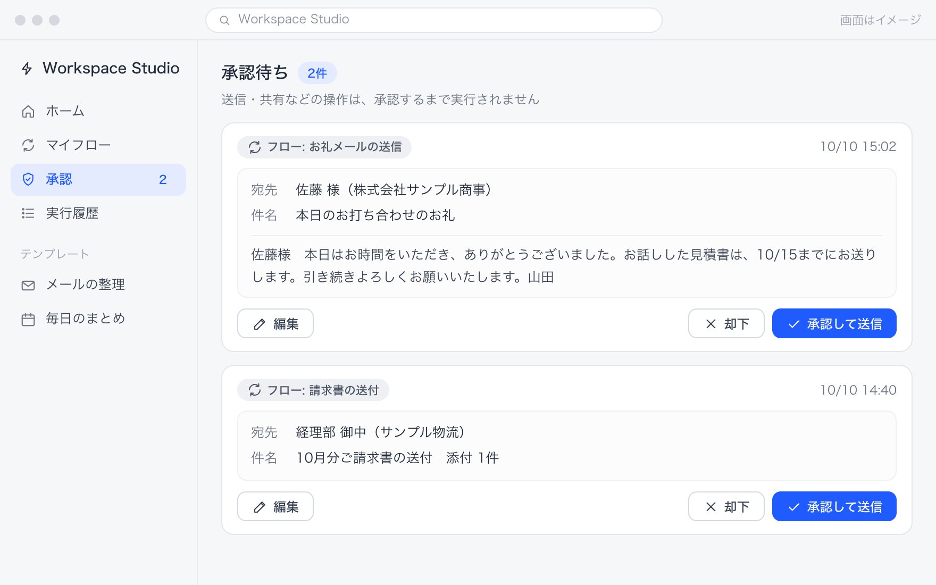Edit the 請求書の送付 request via 編集
Image resolution: width=936 pixels, height=585 pixels.
(275, 506)
